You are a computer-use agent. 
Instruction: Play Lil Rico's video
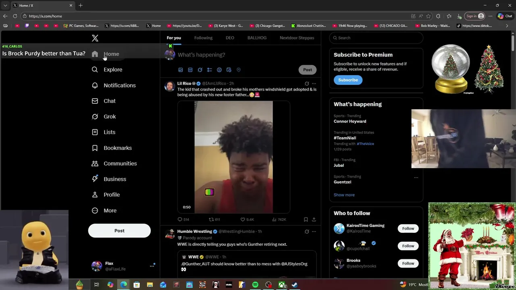coord(234,157)
